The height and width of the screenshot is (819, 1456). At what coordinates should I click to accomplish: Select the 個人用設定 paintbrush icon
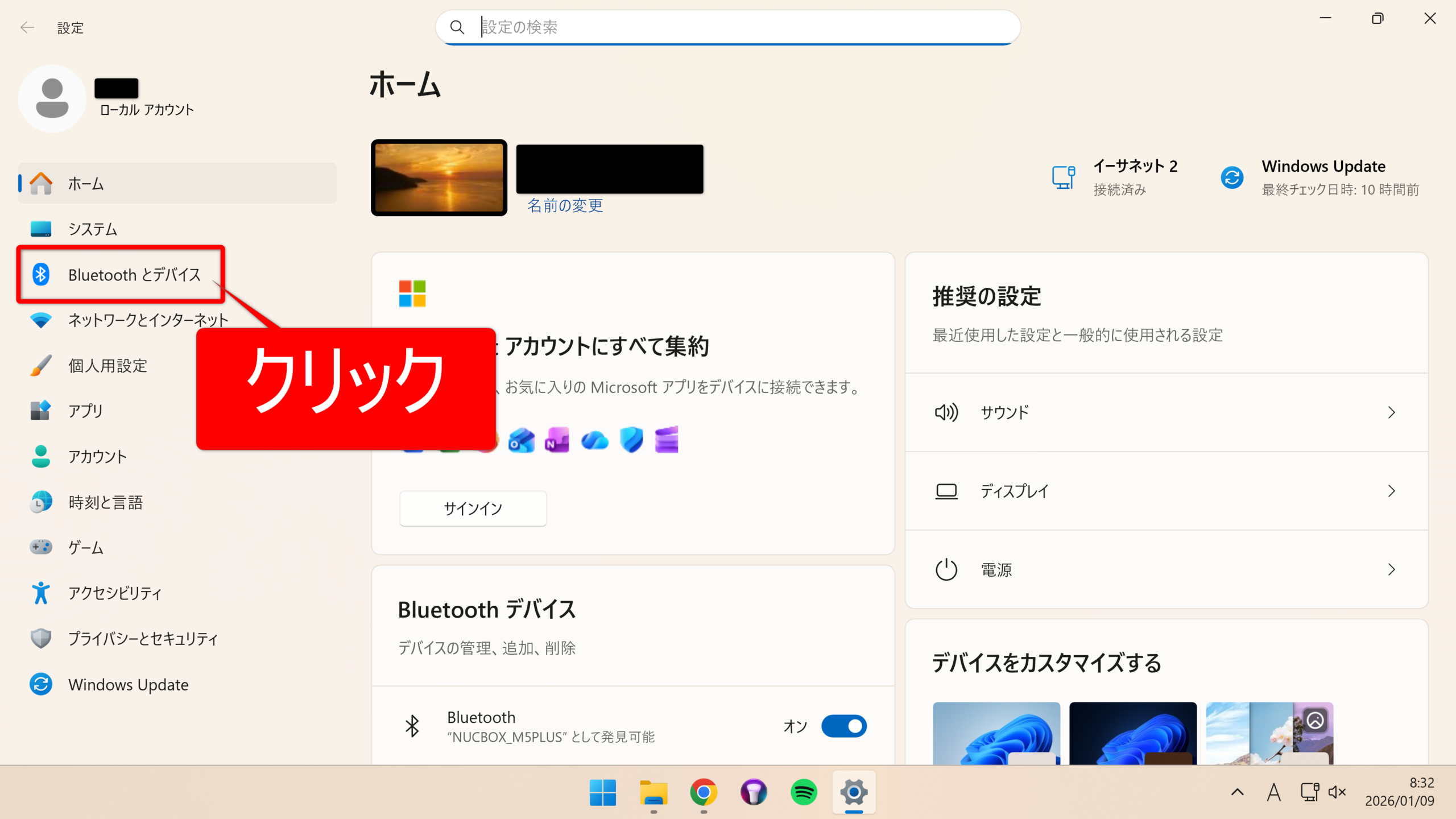tap(40, 366)
